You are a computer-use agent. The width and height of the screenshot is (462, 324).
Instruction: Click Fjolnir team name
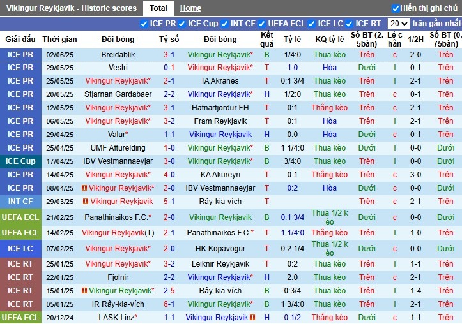click(118, 277)
